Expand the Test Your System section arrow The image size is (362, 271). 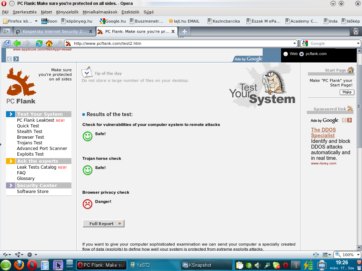(11, 114)
